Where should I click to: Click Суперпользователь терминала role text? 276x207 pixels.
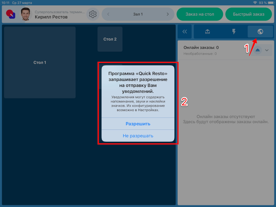[x=60, y=12]
